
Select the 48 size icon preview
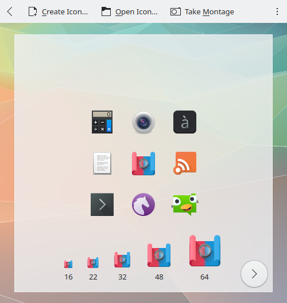[159, 255]
